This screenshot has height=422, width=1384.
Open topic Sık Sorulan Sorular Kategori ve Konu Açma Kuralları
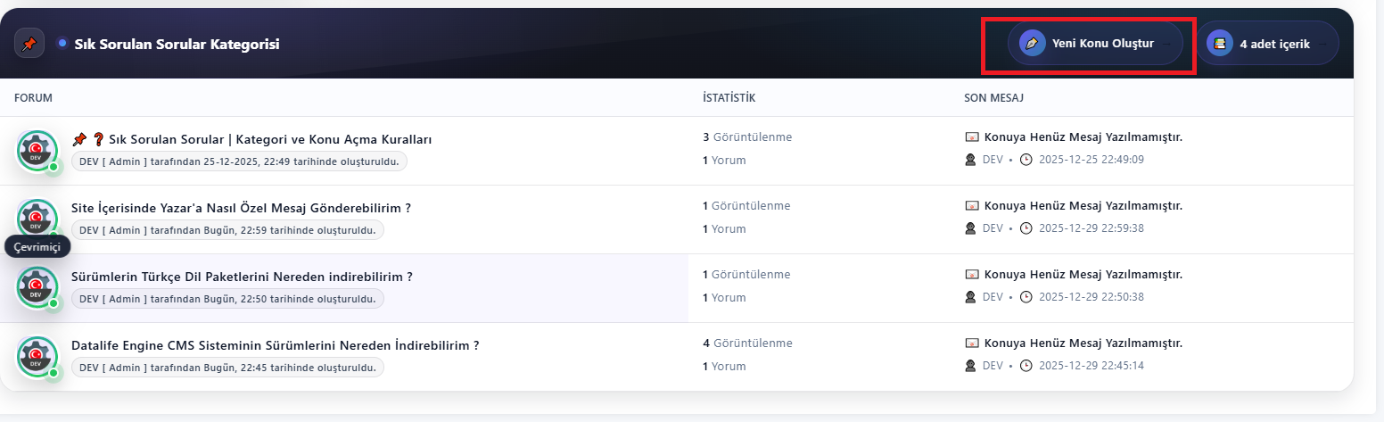(269, 140)
